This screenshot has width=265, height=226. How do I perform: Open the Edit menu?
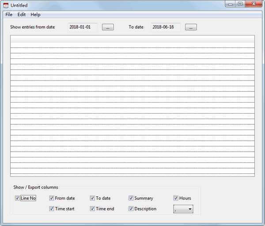pyautogui.click(x=22, y=15)
